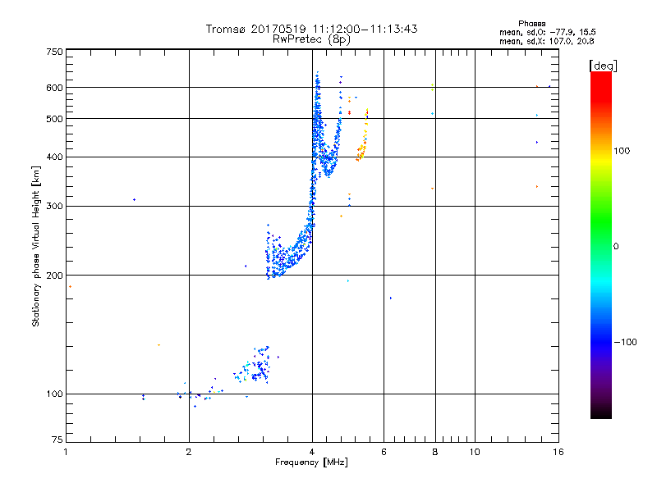Click the '2' x-axis tick label
The width and height of the screenshot is (657, 492).
(189, 452)
